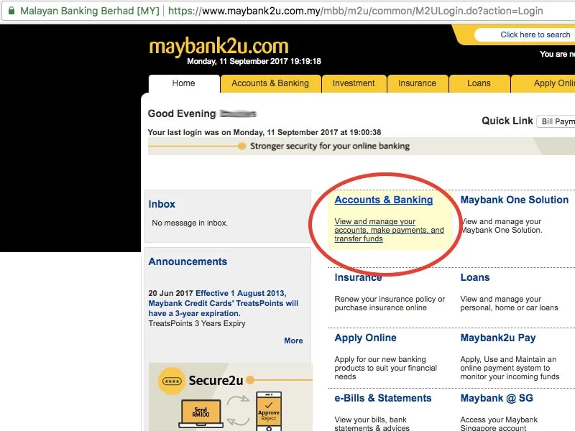Click the More link under Announcements
Viewport: 575px width, 431px height.
click(x=293, y=340)
